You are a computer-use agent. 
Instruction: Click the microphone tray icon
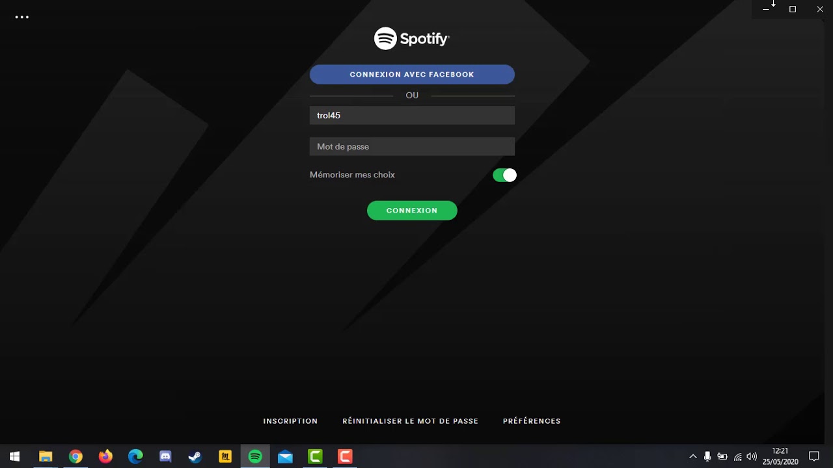(707, 456)
